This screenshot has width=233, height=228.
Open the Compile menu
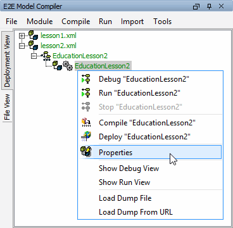coord(76,22)
